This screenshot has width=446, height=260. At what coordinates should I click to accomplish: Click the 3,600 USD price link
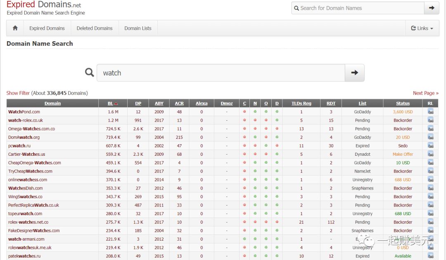click(x=403, y=112)
